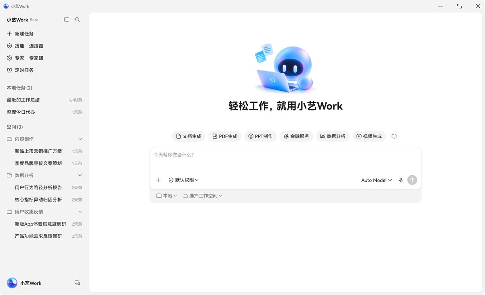Click the 小艺Work Beta logo title
Viewport: 485px width, 295px height.
click(23, 20)
